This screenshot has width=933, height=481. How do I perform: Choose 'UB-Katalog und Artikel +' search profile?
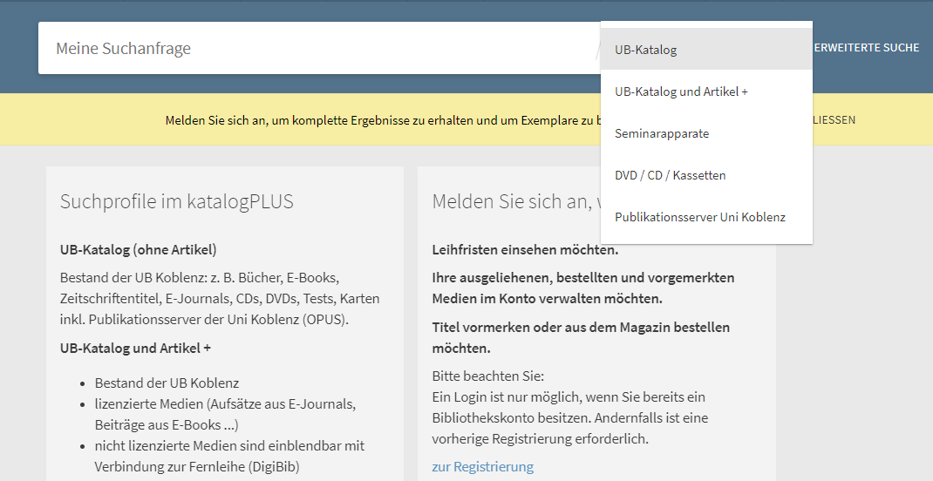pyautogui.click(x=706, y=91)
